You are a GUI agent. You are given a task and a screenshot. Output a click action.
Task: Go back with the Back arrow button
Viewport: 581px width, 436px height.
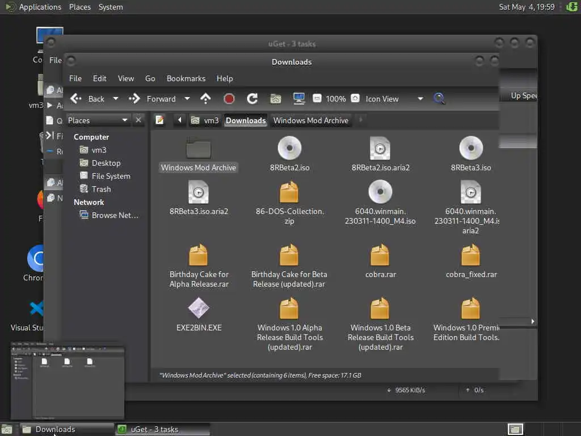click(x=87, y=99)
